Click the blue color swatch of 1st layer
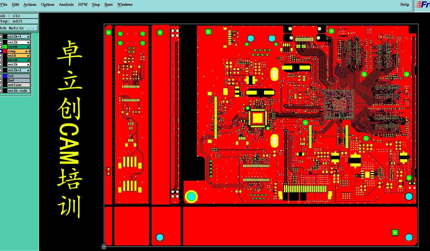 point(5,76)
